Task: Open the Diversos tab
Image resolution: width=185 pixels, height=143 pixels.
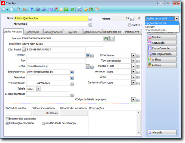Action: (73, 32)
